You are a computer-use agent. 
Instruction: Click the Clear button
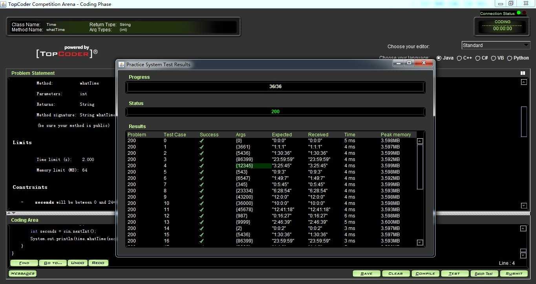pos(395,273)
